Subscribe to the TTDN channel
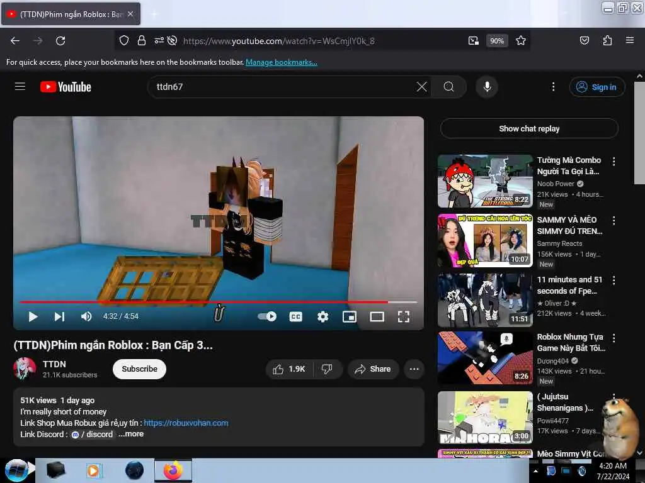The height and width of the screenshot is (483, 645). pos(139,369)
